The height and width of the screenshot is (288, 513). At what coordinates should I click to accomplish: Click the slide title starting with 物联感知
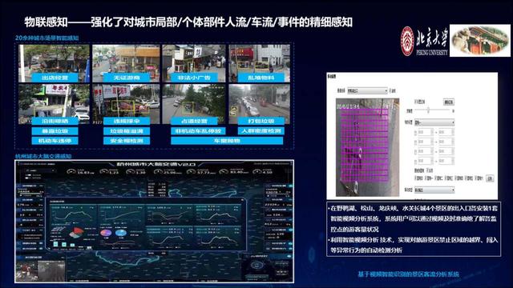point(188,22)
